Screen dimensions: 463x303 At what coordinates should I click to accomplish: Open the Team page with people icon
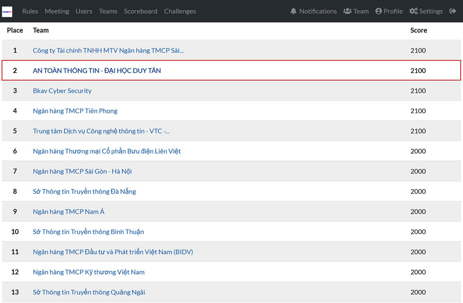[x=356, y=11]
